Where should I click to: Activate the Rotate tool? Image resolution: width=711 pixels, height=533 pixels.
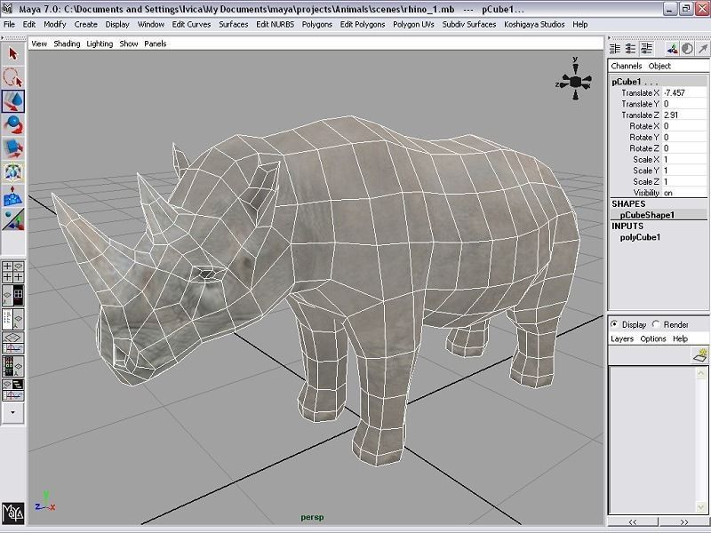pyautogui.click(x=12, y=124)
